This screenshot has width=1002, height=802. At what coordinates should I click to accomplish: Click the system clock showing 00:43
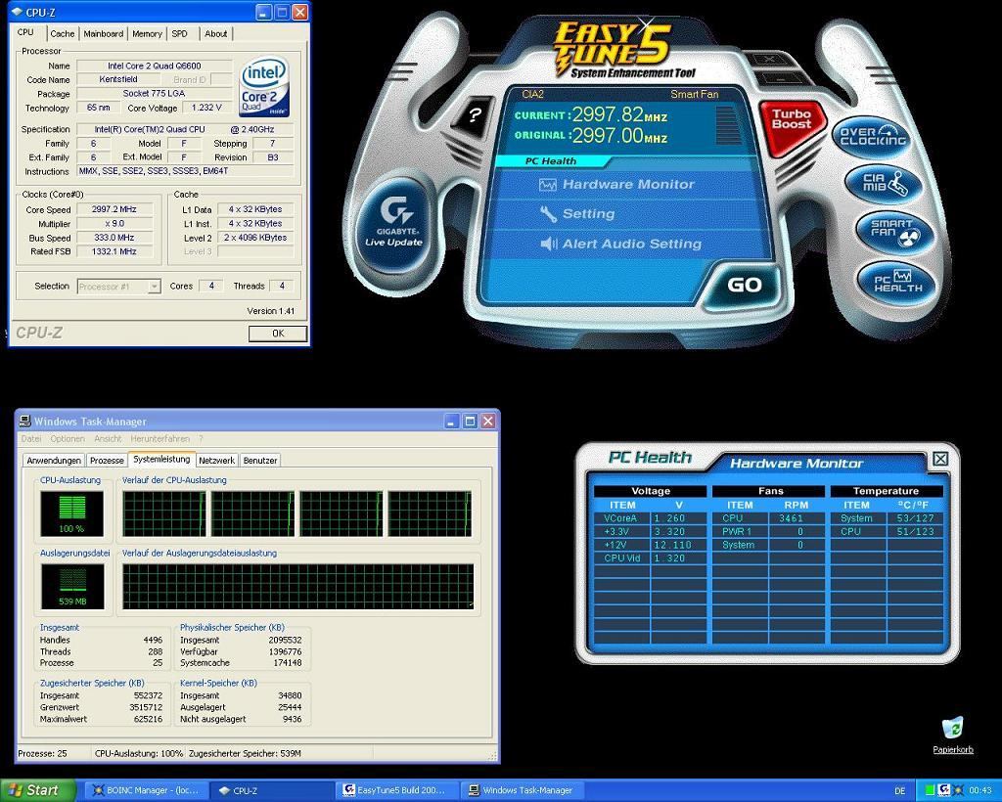click(980, 790)
